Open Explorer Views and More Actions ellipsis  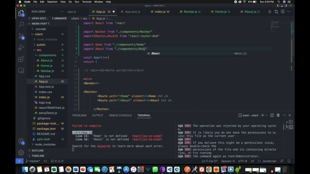(62, 12)
